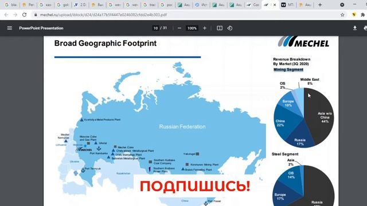Click the 100% zoom level field
Screen dimensions: 367x206
coord(192,28)
